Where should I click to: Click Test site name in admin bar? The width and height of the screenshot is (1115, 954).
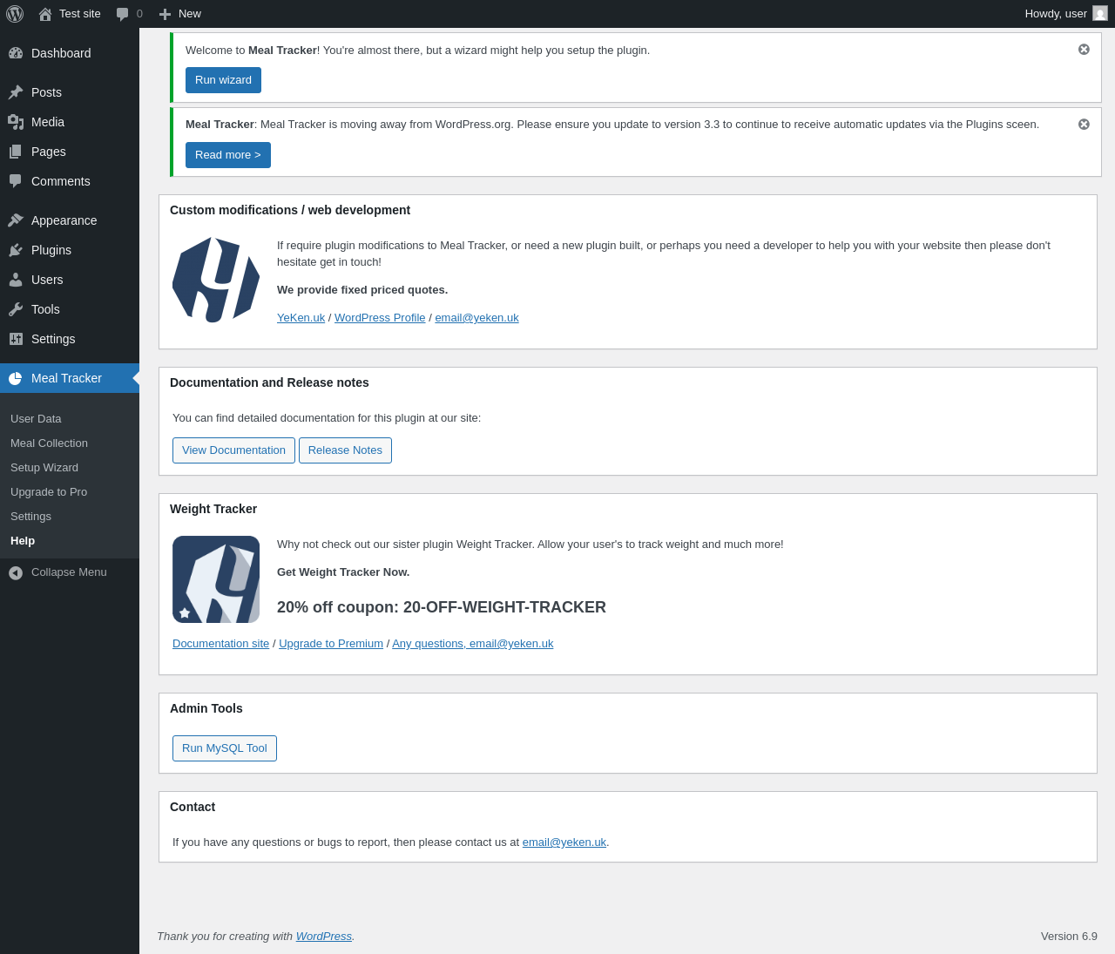click(80, 14)
